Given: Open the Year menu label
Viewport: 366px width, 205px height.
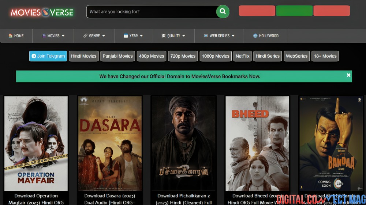Looking at the screenshot, I should point(134,36).
